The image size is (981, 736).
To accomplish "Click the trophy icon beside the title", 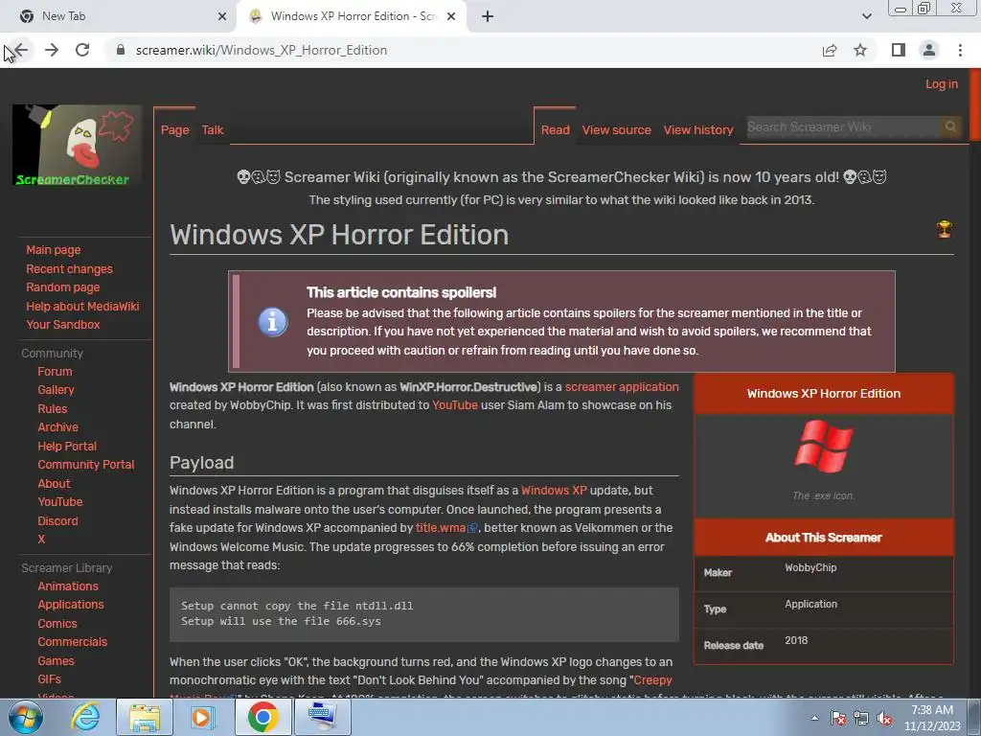I will [944, 229].
